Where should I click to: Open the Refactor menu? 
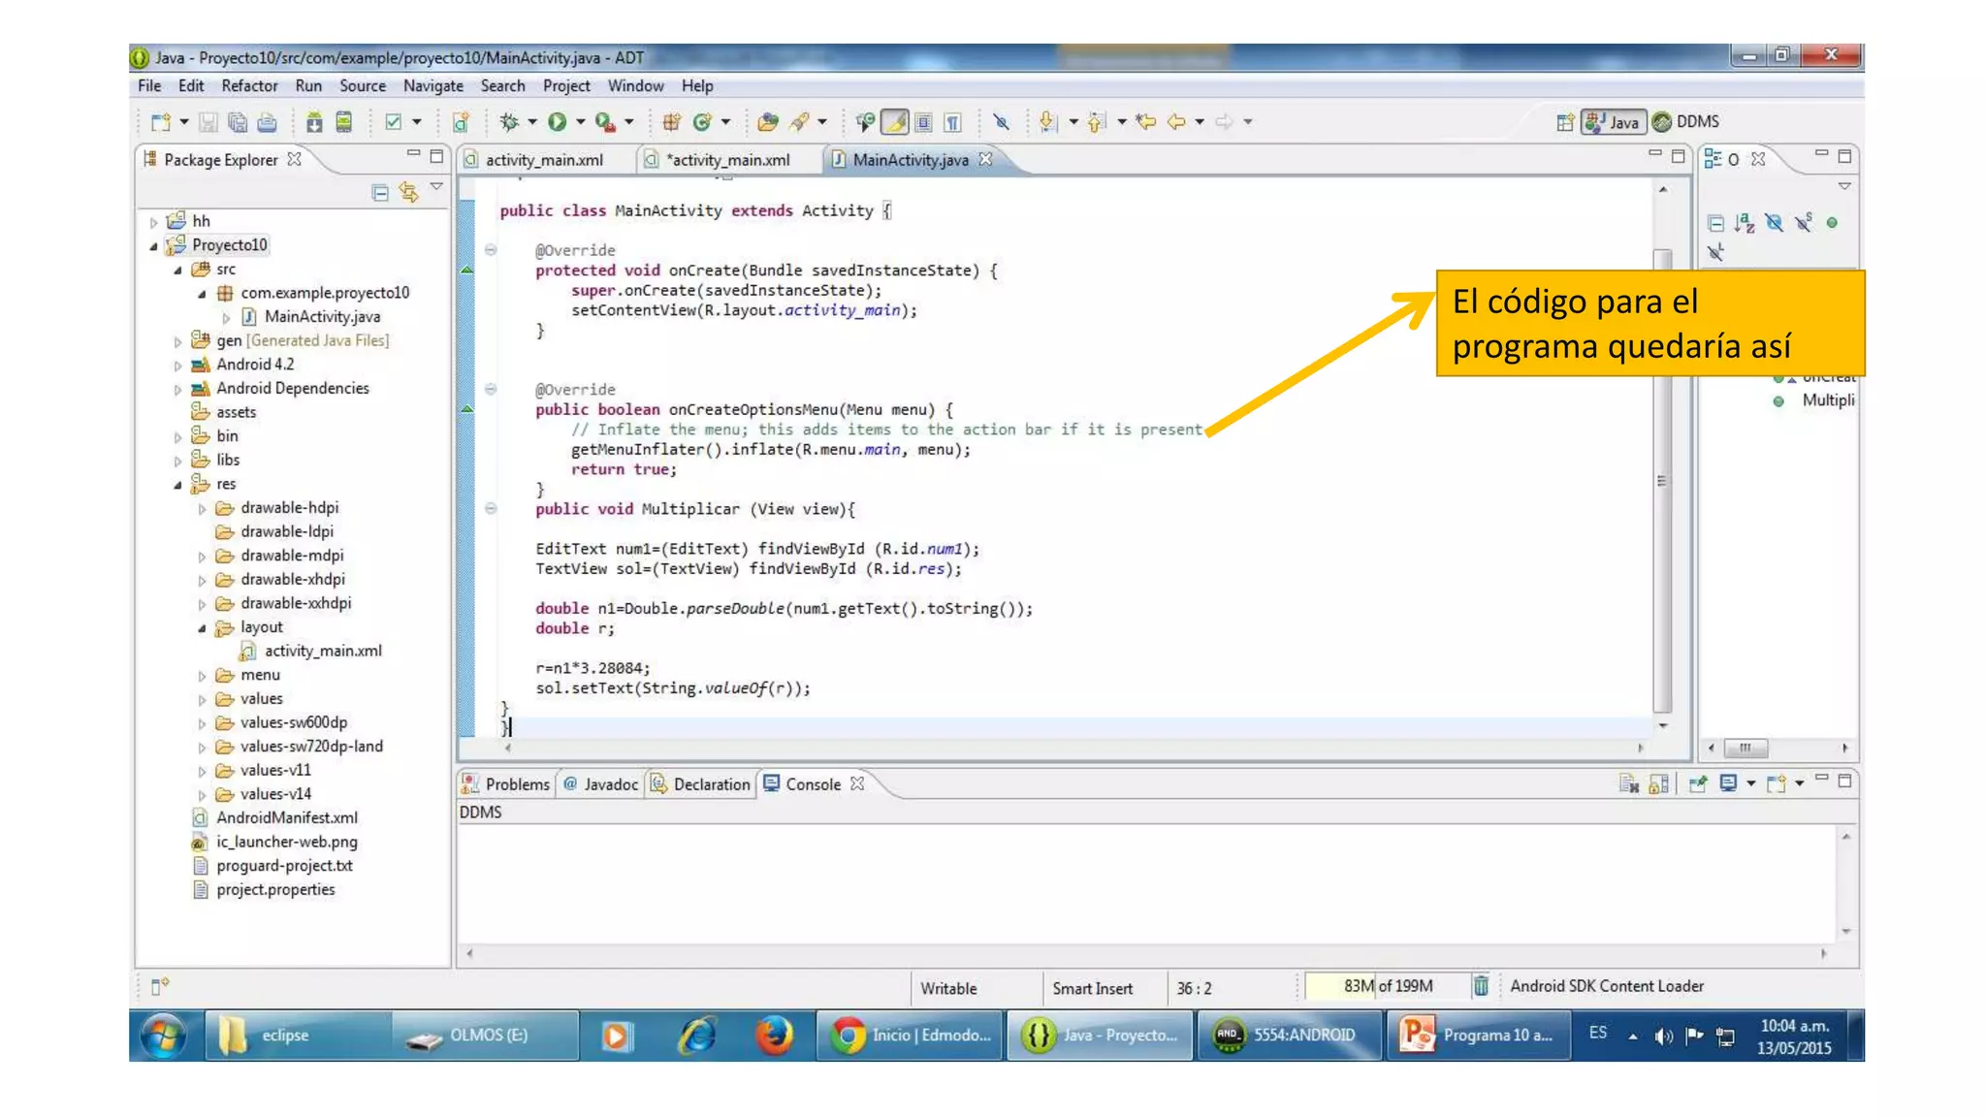coord(249,85)
